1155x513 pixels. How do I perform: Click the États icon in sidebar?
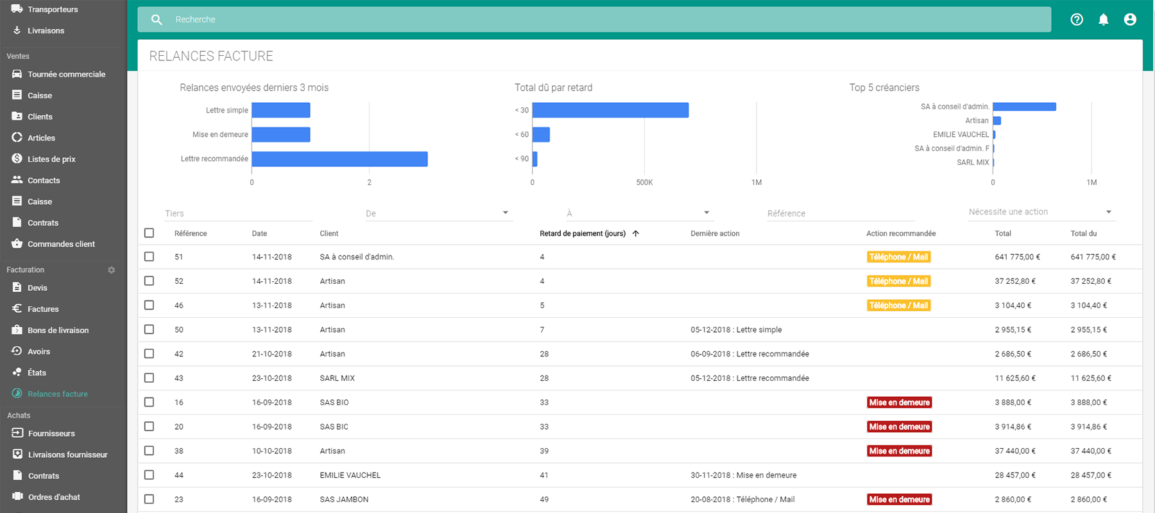pos(17,372)
